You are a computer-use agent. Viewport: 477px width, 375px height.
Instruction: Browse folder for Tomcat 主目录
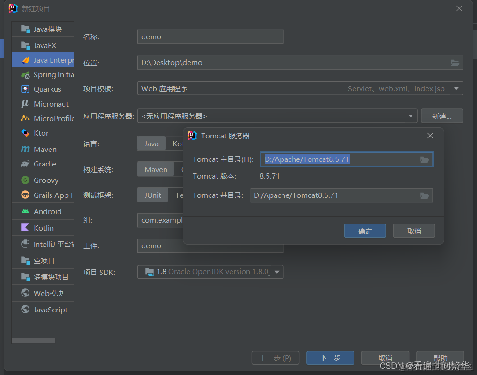pos(425,159)
